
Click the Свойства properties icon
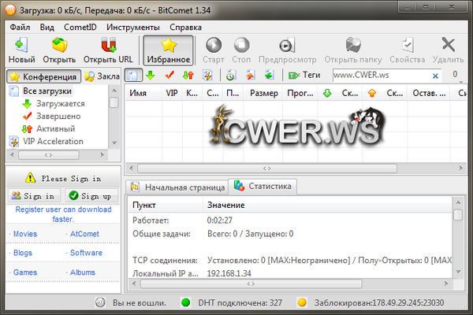(x=408, y=45)
